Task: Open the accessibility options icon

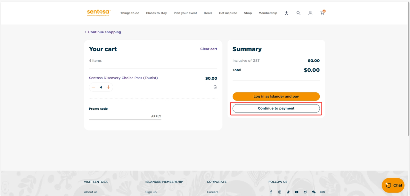Action: pyautogui.click(x=286, y=13)
